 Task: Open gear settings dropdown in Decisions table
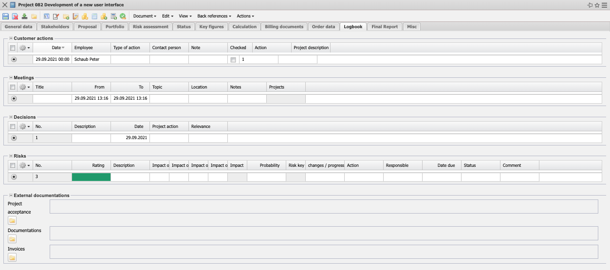coord(24,126)
